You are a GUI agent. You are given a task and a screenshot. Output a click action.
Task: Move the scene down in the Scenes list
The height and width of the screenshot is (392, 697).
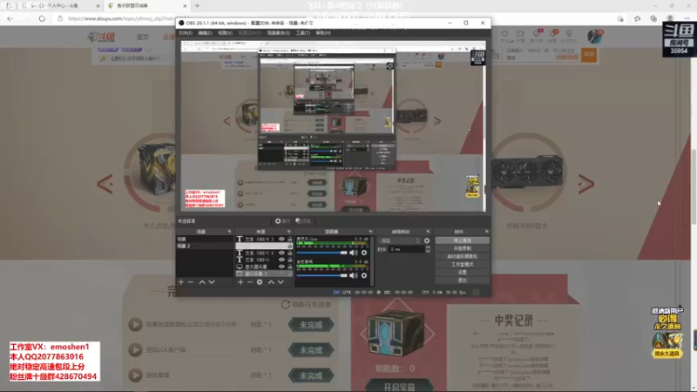(x=212, y=282)
